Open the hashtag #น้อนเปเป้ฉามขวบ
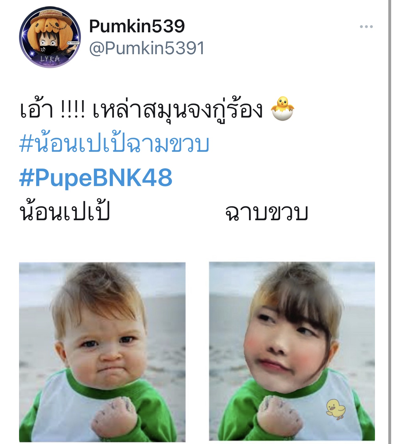 click(114, 145)
